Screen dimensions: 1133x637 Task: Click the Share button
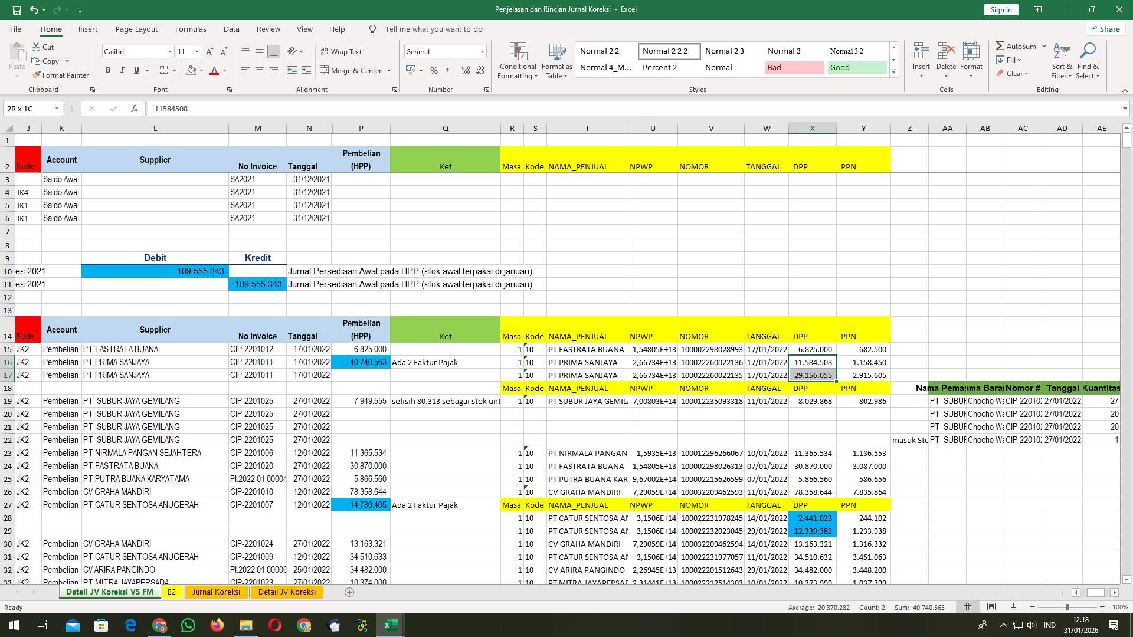pos(1105,29)
